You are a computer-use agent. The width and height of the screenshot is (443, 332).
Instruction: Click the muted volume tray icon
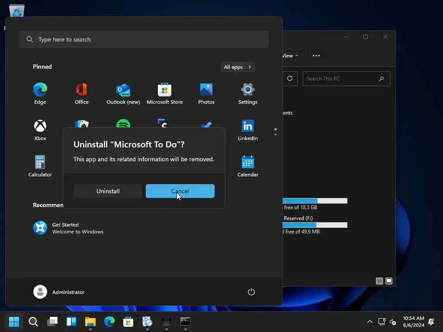(x=393, y=322)
